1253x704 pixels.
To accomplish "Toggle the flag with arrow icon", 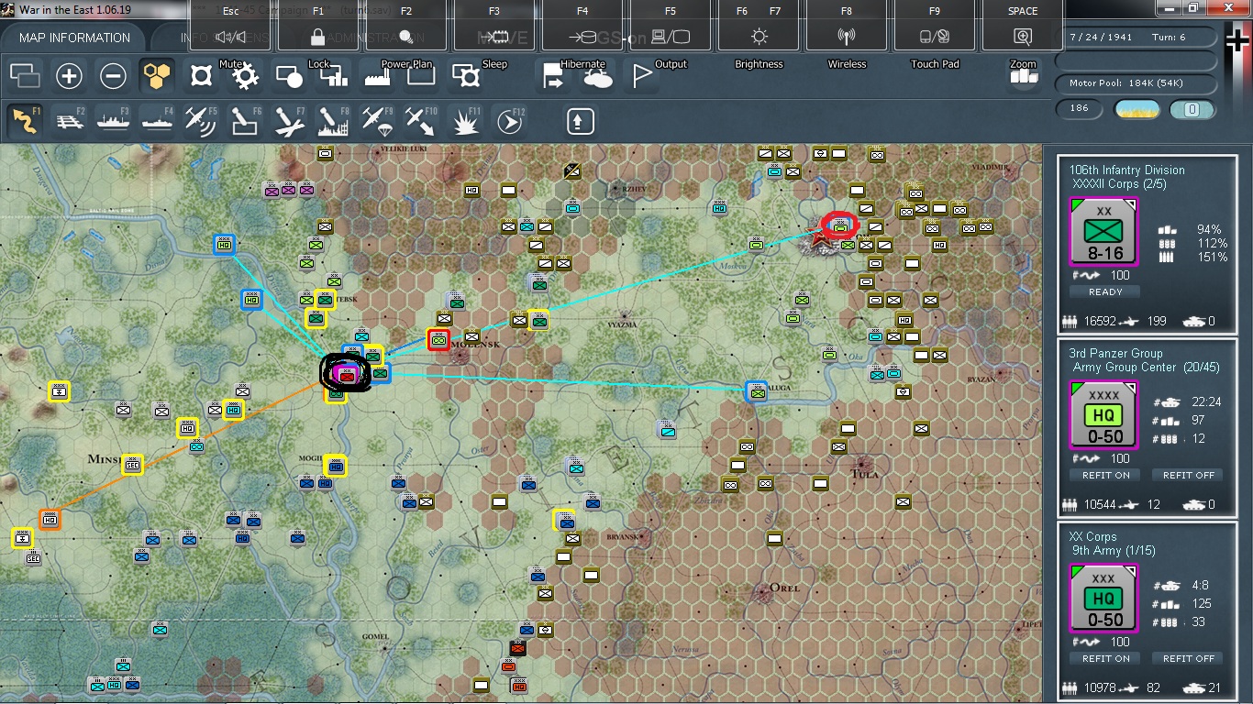I will [x=554, y=77].
